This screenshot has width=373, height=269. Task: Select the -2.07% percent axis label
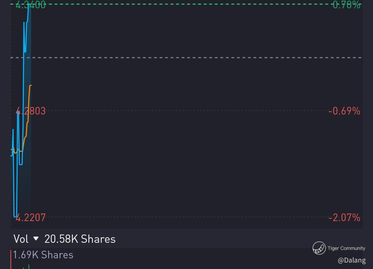[x=344, y=218]
